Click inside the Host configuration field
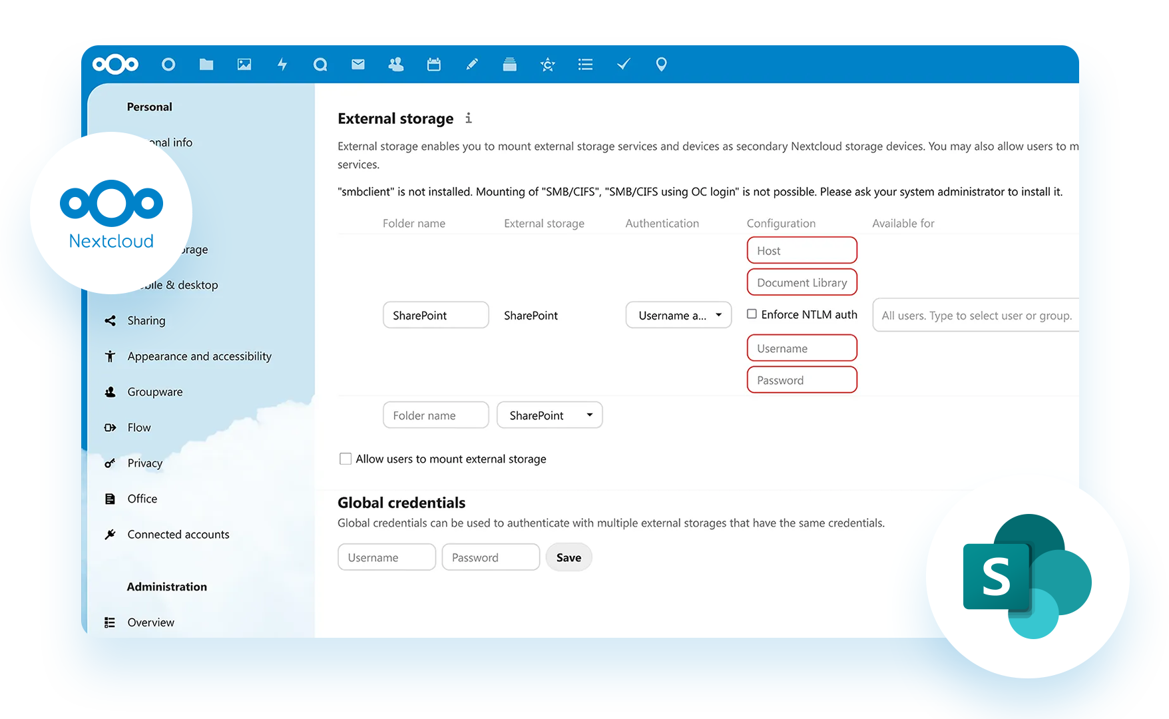 point(802,250)
